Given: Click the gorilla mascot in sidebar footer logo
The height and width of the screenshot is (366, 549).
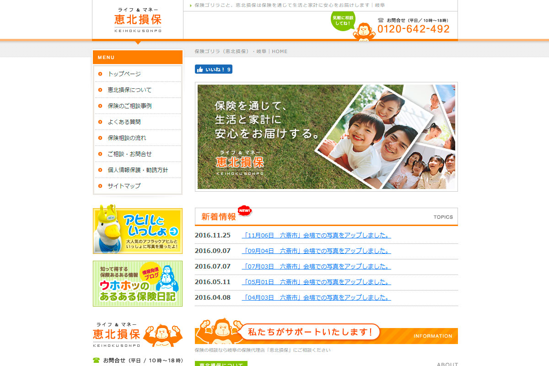Looking at the screenshot, I should [163, 335].
